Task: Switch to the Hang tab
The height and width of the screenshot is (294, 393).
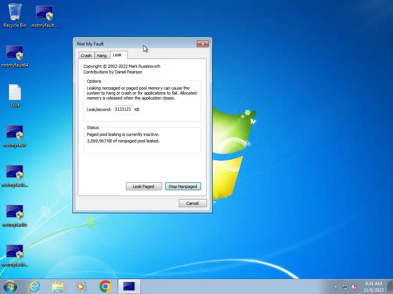Action: [101, 56]
